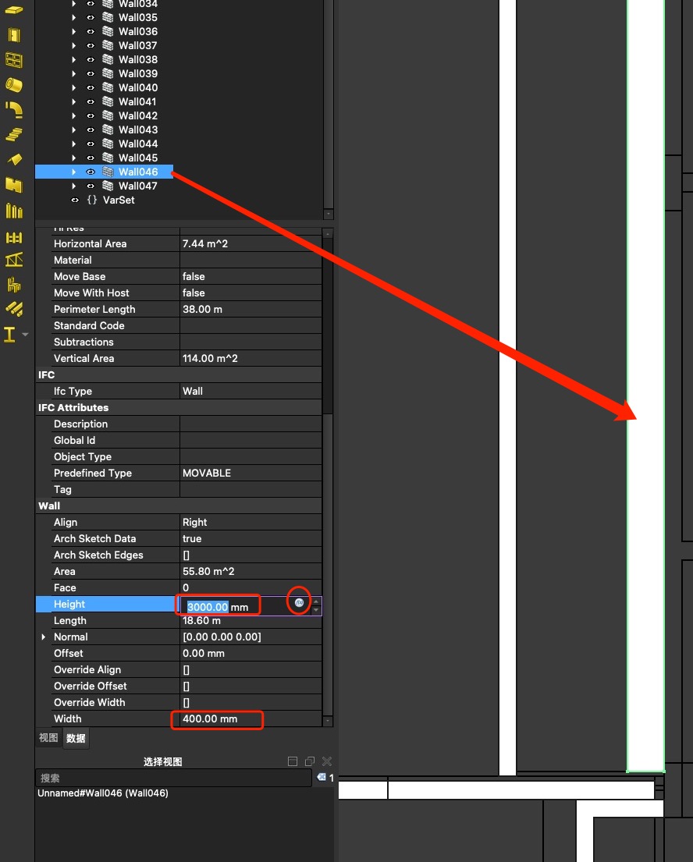Pick the Fence tool icon

pyautogui.click(x=14, y=236)
